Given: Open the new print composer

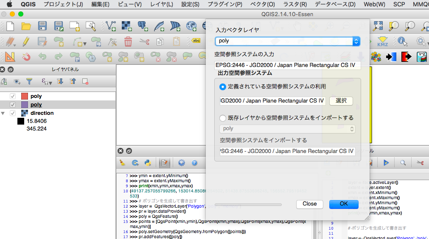Looking at the screenshot, I should (x=74, y=26).
